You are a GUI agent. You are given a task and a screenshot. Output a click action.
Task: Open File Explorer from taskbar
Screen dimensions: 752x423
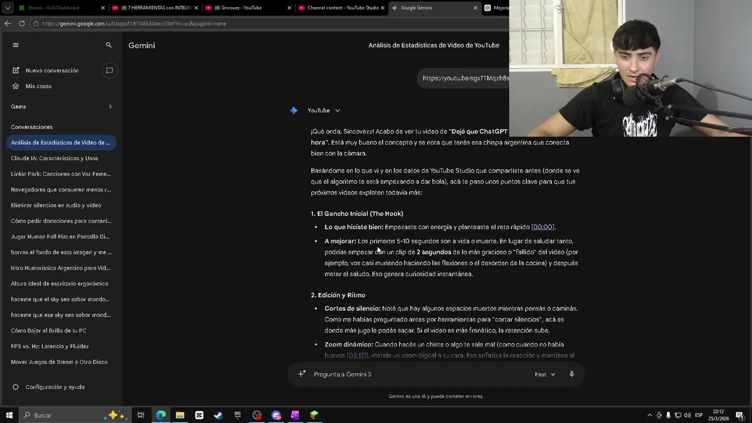pos(180,415)
